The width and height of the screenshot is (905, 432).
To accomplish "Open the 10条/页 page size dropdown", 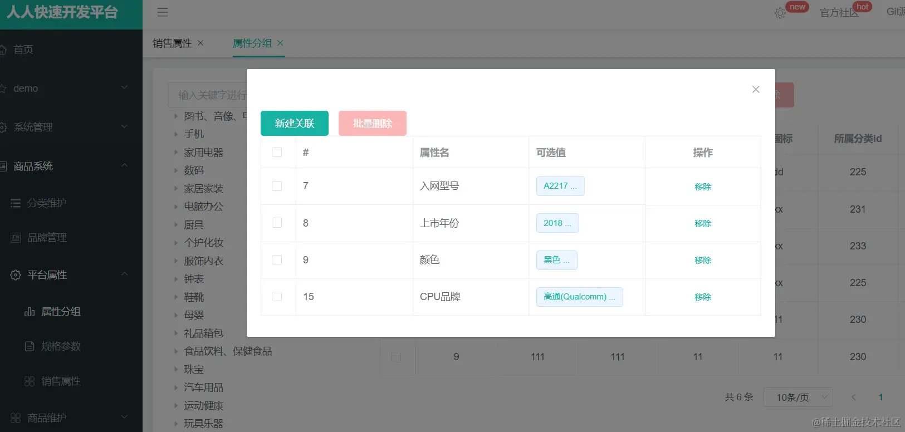I will 798,397.
